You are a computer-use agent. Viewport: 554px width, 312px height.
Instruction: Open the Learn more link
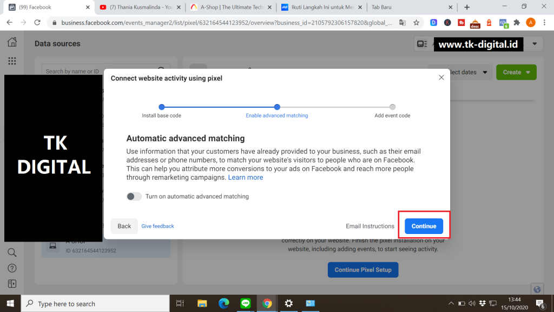pyautogui.click(x=246, y=178)
